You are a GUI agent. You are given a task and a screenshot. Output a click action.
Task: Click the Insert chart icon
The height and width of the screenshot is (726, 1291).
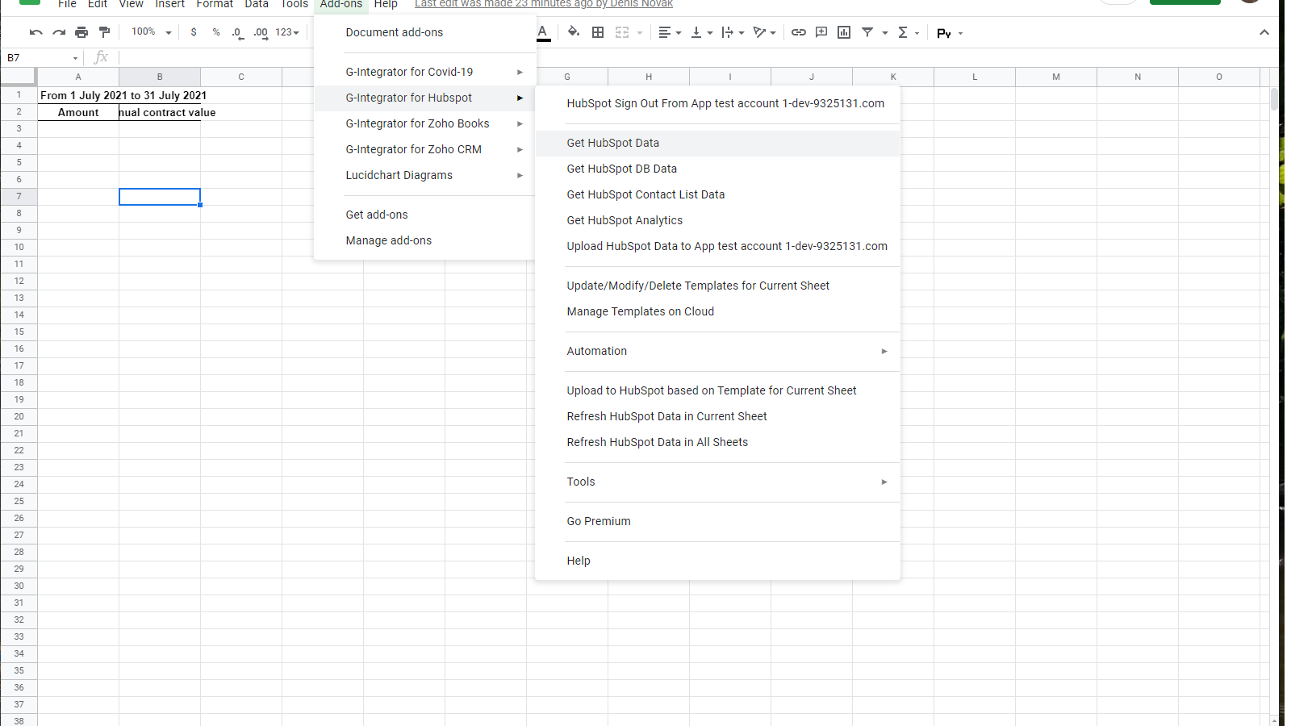click(844, 32)
